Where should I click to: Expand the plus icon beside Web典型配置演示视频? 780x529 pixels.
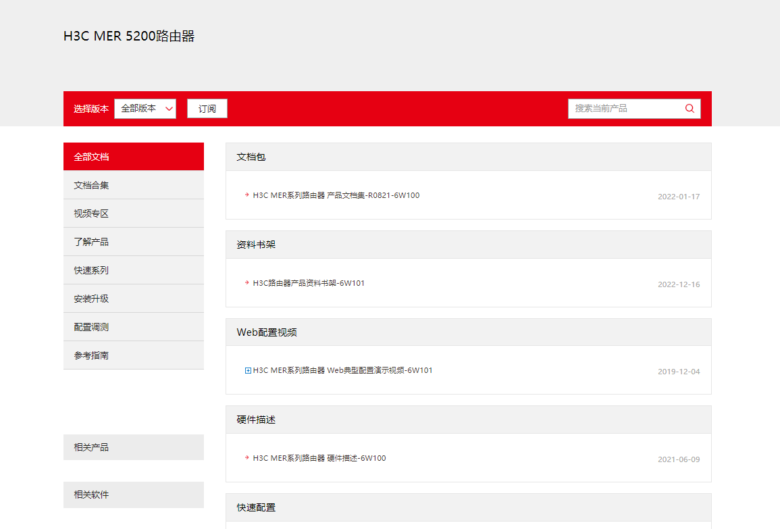coord(248,370)
